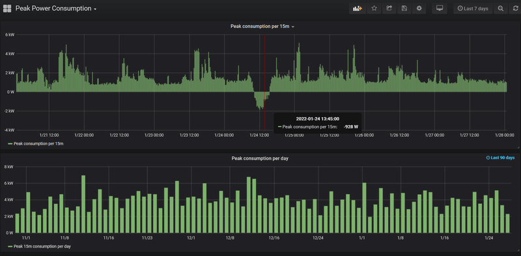The height and width of the screenshot is (256, 521).
Task: Click the Add panel icon
Action: pos(358,8)
